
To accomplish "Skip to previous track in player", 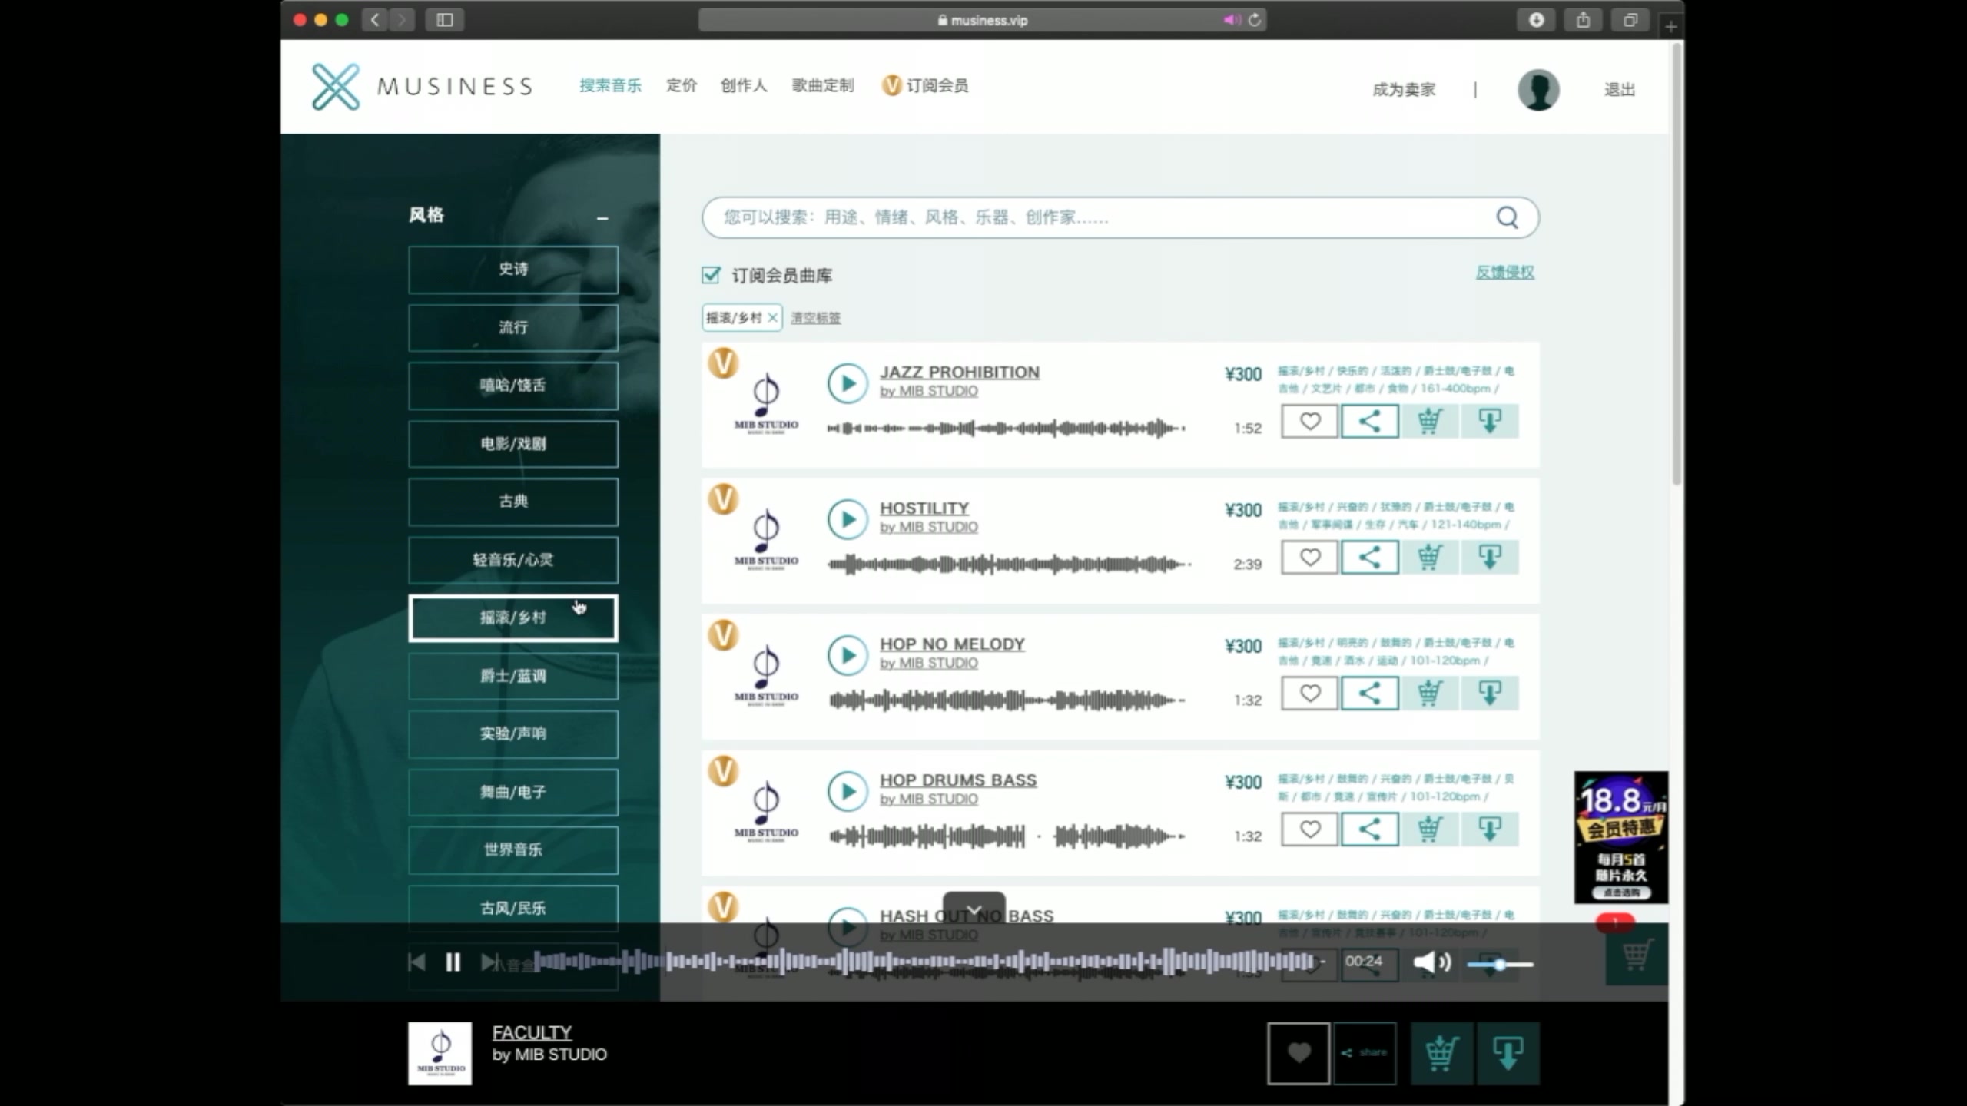I will click(416, 962).
